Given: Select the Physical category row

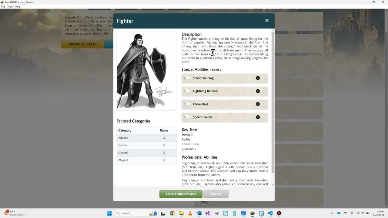Looking at the screenshot, I should tap(147, 160).
